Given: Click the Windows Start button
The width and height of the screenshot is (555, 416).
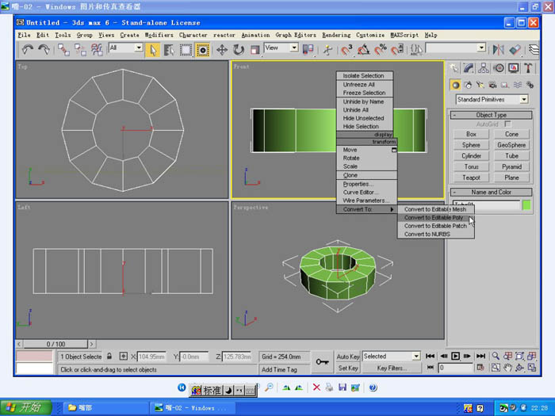Looking at the screenshot, I should tap(25, 408).
